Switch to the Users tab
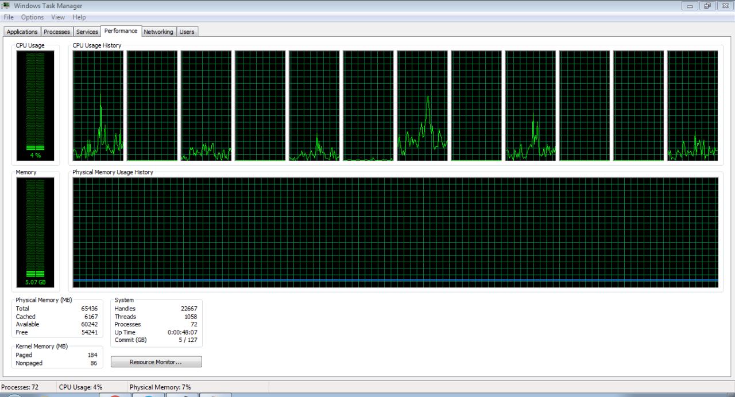Image resolution: width=735 pixels, height=397 pixels. click(187, 32)
